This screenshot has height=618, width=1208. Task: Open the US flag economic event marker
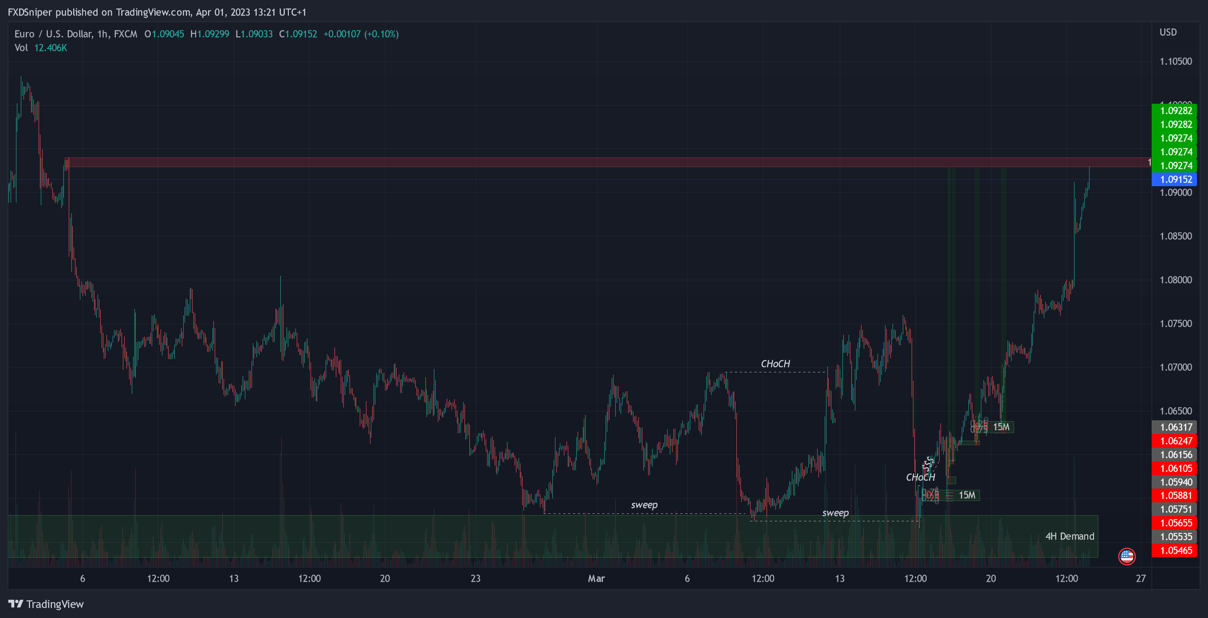(x=1126, y=556)
